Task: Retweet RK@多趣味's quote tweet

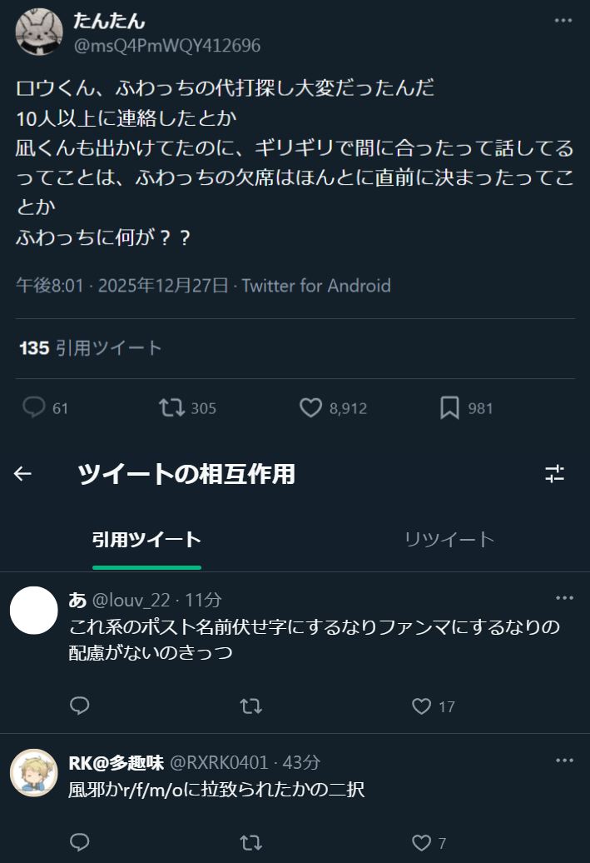Action: pyautogui.click(x=250, y=843)
